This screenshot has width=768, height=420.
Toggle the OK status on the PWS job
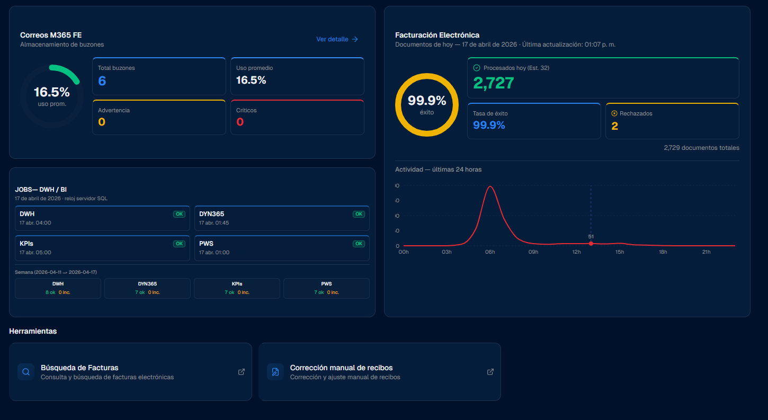pos(359,244)
